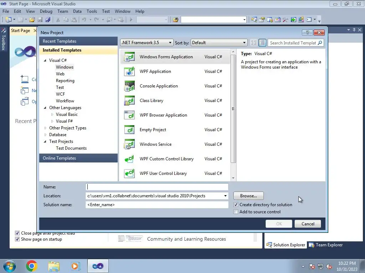Switch to the Team Explorer tab
The width and height of the screenshot is (365, 273).
(x=326, y=245)
